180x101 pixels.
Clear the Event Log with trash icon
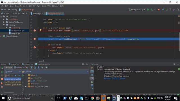coord(92,85)
